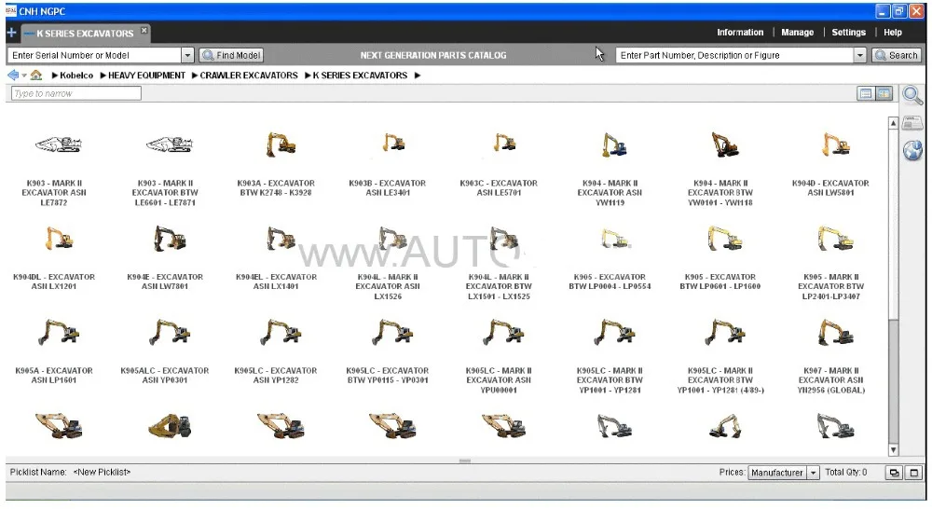The width and height of the screenshot is (932, 509).
Task: Switch to thumbnail grid view toggle
Action: [884, 93]
